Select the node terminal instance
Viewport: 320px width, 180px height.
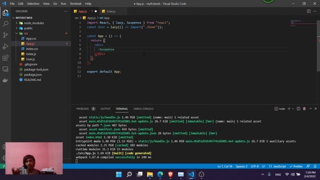coord(280,109)
